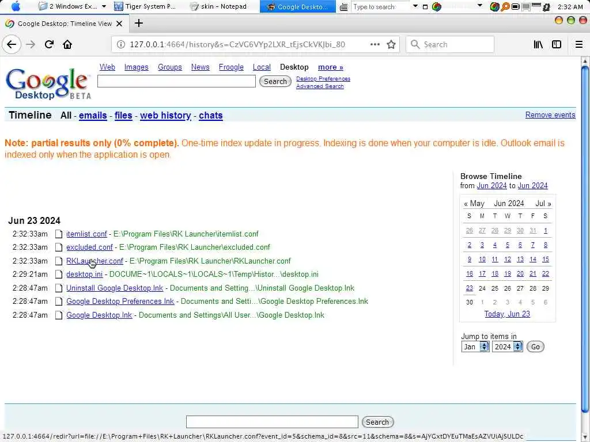Open Desktop Preferences link

[x=323, y=78]
